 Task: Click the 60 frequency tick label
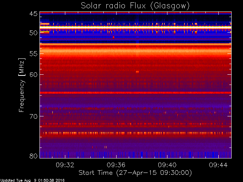33,75
